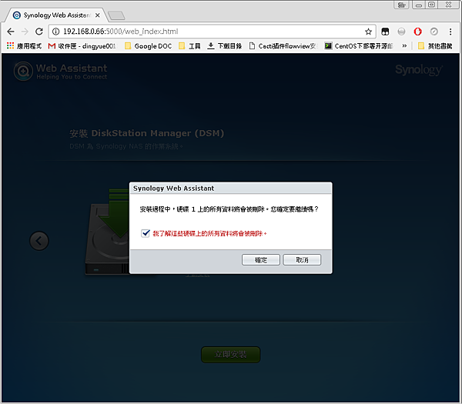Expand the bookmarks overflow chevron
The height and width of the screenshot is (404, 462).
click(404, 45)
